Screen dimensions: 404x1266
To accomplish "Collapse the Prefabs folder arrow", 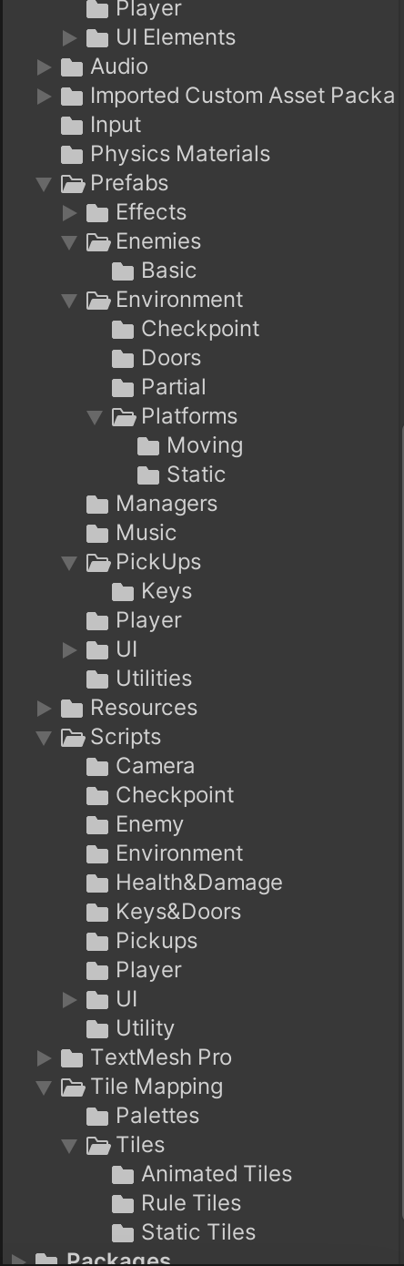I will (x=44, y=183).
